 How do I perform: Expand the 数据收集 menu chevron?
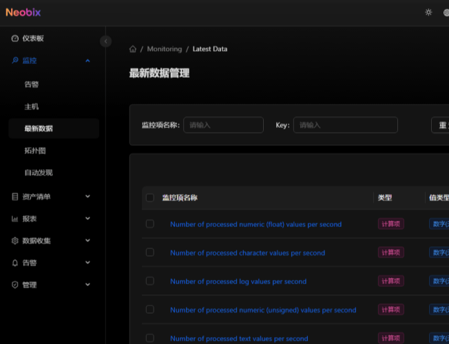tap(87, 240)
